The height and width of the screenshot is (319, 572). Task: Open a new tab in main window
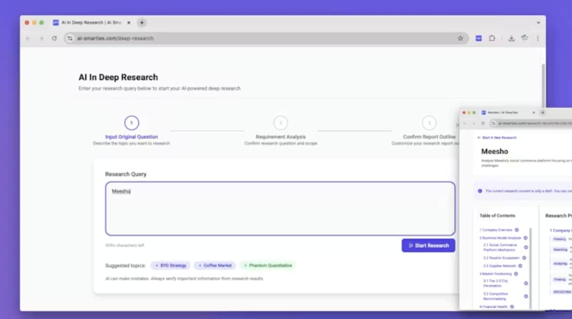click(142, 22)
